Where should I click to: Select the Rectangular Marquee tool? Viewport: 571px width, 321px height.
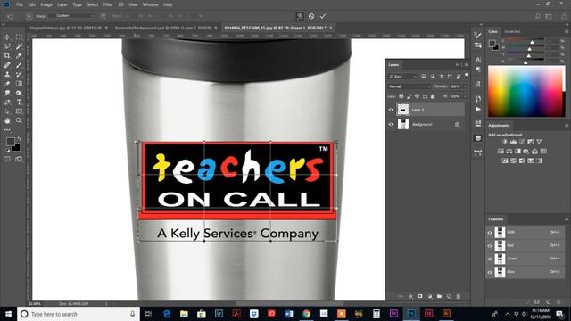(19, 37)
